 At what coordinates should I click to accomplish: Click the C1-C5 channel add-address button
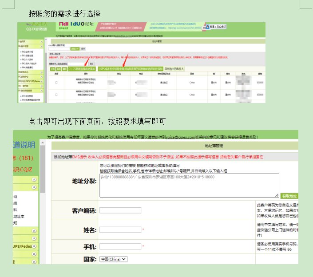pos(82,69)
